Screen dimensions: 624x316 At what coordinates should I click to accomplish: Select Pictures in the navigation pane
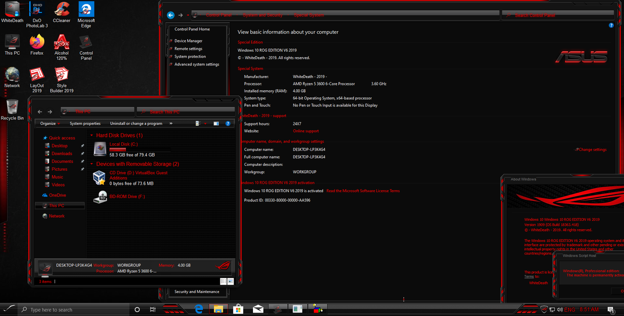[59, 169]
